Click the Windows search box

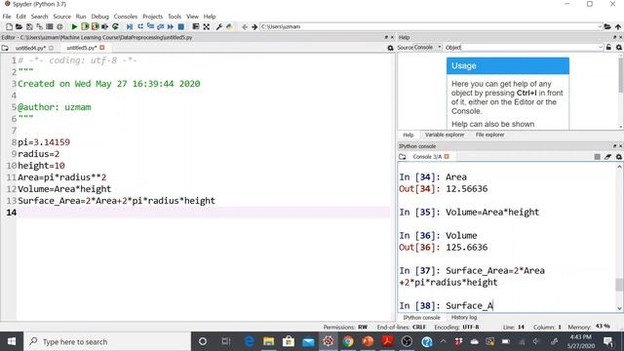click(107, 341)
